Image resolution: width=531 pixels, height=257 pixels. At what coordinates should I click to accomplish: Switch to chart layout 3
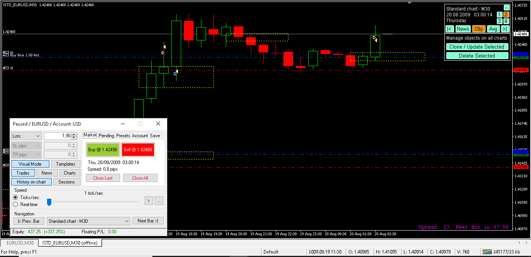(x=500, y=21)
